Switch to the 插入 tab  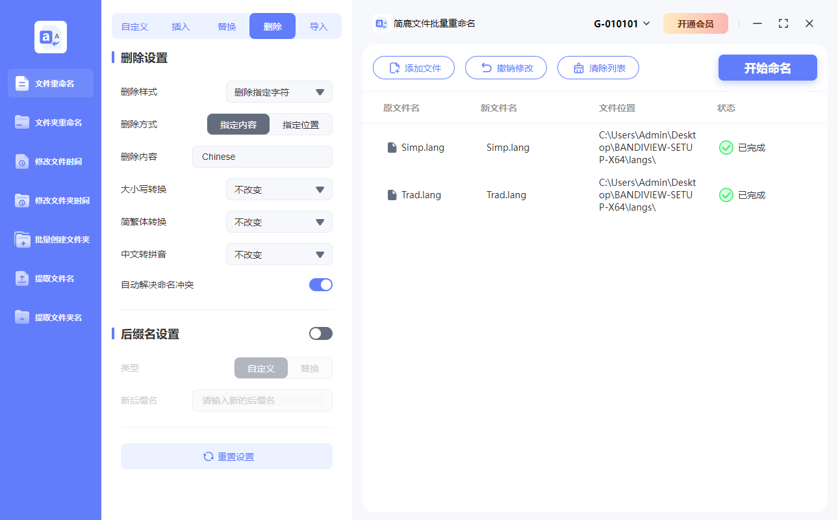pyautogui.click(x=180, y=26)
